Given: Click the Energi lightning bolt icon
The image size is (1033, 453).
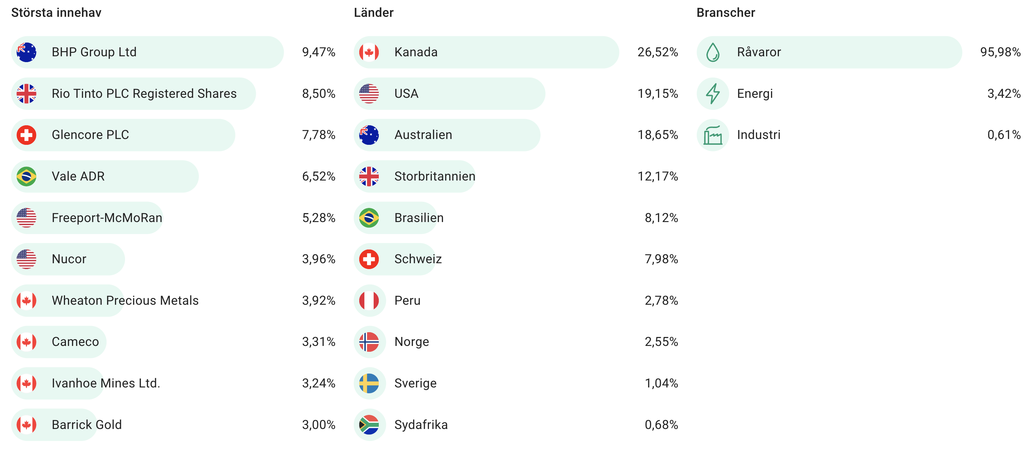Looking at the screenshot, I should pyautogui.click(x=713, y=93).
